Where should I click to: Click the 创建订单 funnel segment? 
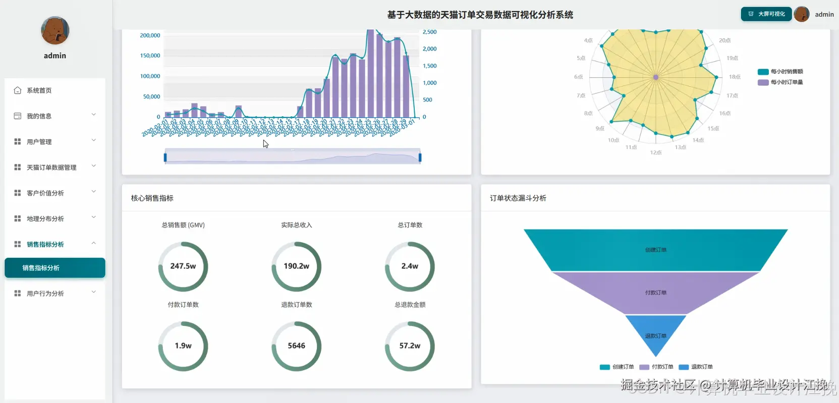pos(656,250)
